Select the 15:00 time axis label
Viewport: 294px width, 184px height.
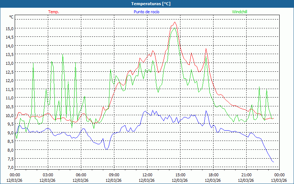[180, 175]
